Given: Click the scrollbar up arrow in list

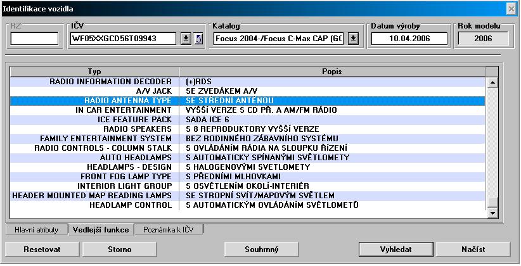Looking at the screenshot, I should [x=491, y=82].
